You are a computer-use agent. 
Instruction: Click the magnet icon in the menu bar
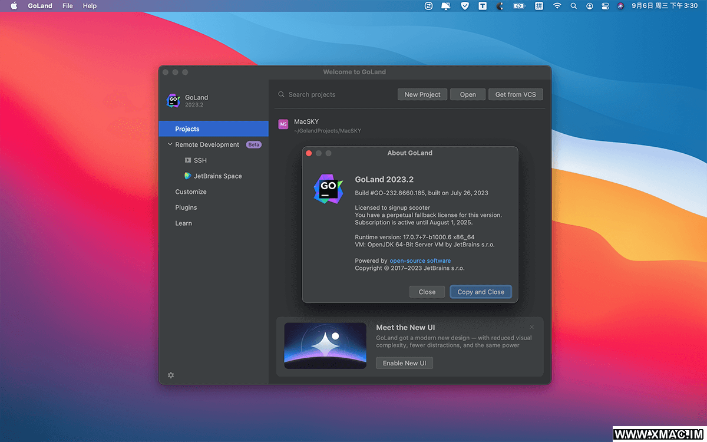click(500, 6)
